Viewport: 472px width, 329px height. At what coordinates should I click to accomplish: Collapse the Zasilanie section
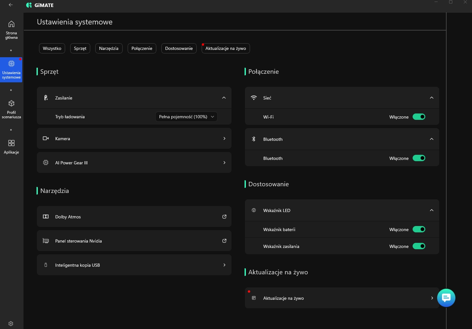click(224, 98)
